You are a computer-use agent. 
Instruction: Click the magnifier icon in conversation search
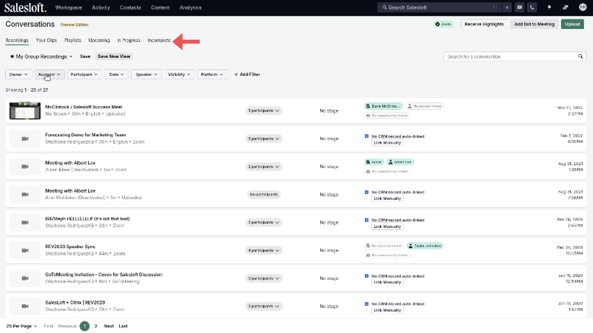[580, 57]
